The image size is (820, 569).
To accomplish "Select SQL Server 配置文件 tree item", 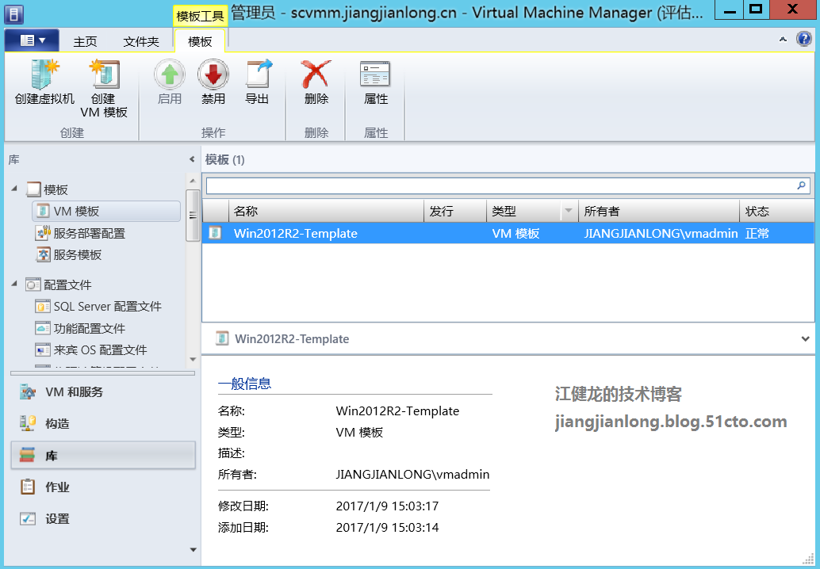I will click(98, 306).
